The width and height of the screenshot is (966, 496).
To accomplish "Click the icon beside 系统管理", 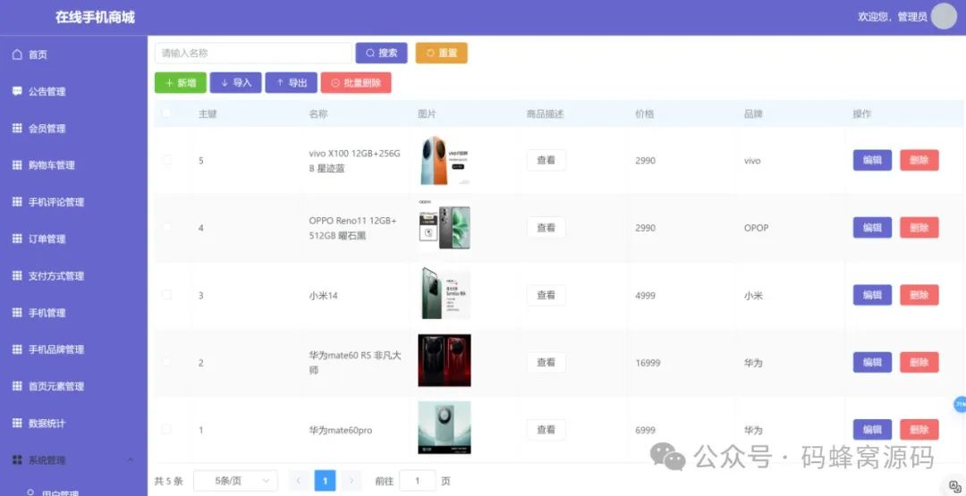I will pos(17,459).
